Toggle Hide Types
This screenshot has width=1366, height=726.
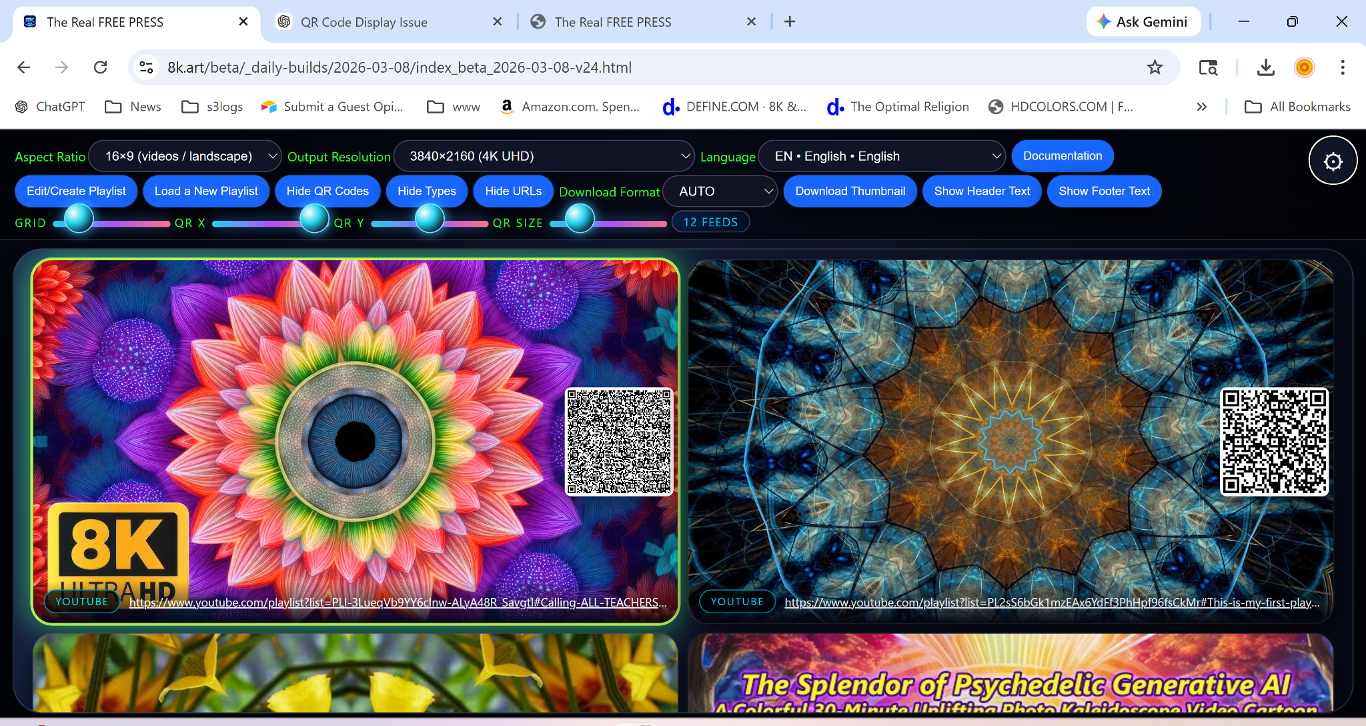(427, 192)
